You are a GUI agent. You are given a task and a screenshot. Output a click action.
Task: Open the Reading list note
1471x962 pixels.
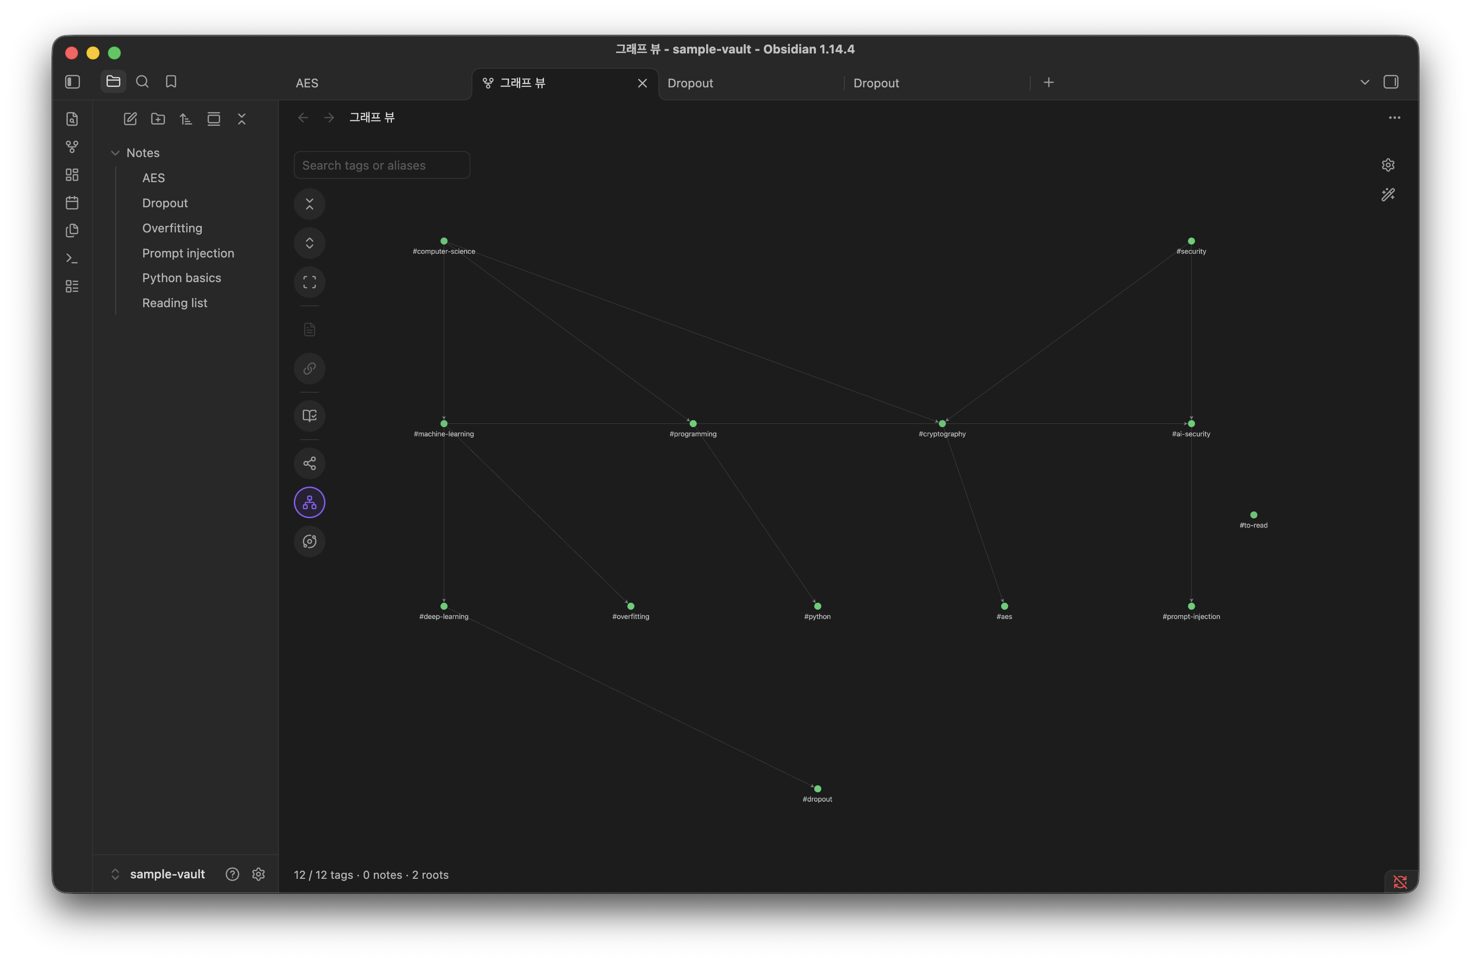pos(175,303)
